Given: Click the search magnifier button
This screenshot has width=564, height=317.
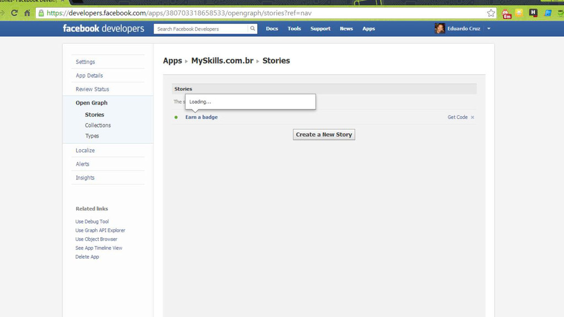Looking at the screenshot, I should point(252,29).
